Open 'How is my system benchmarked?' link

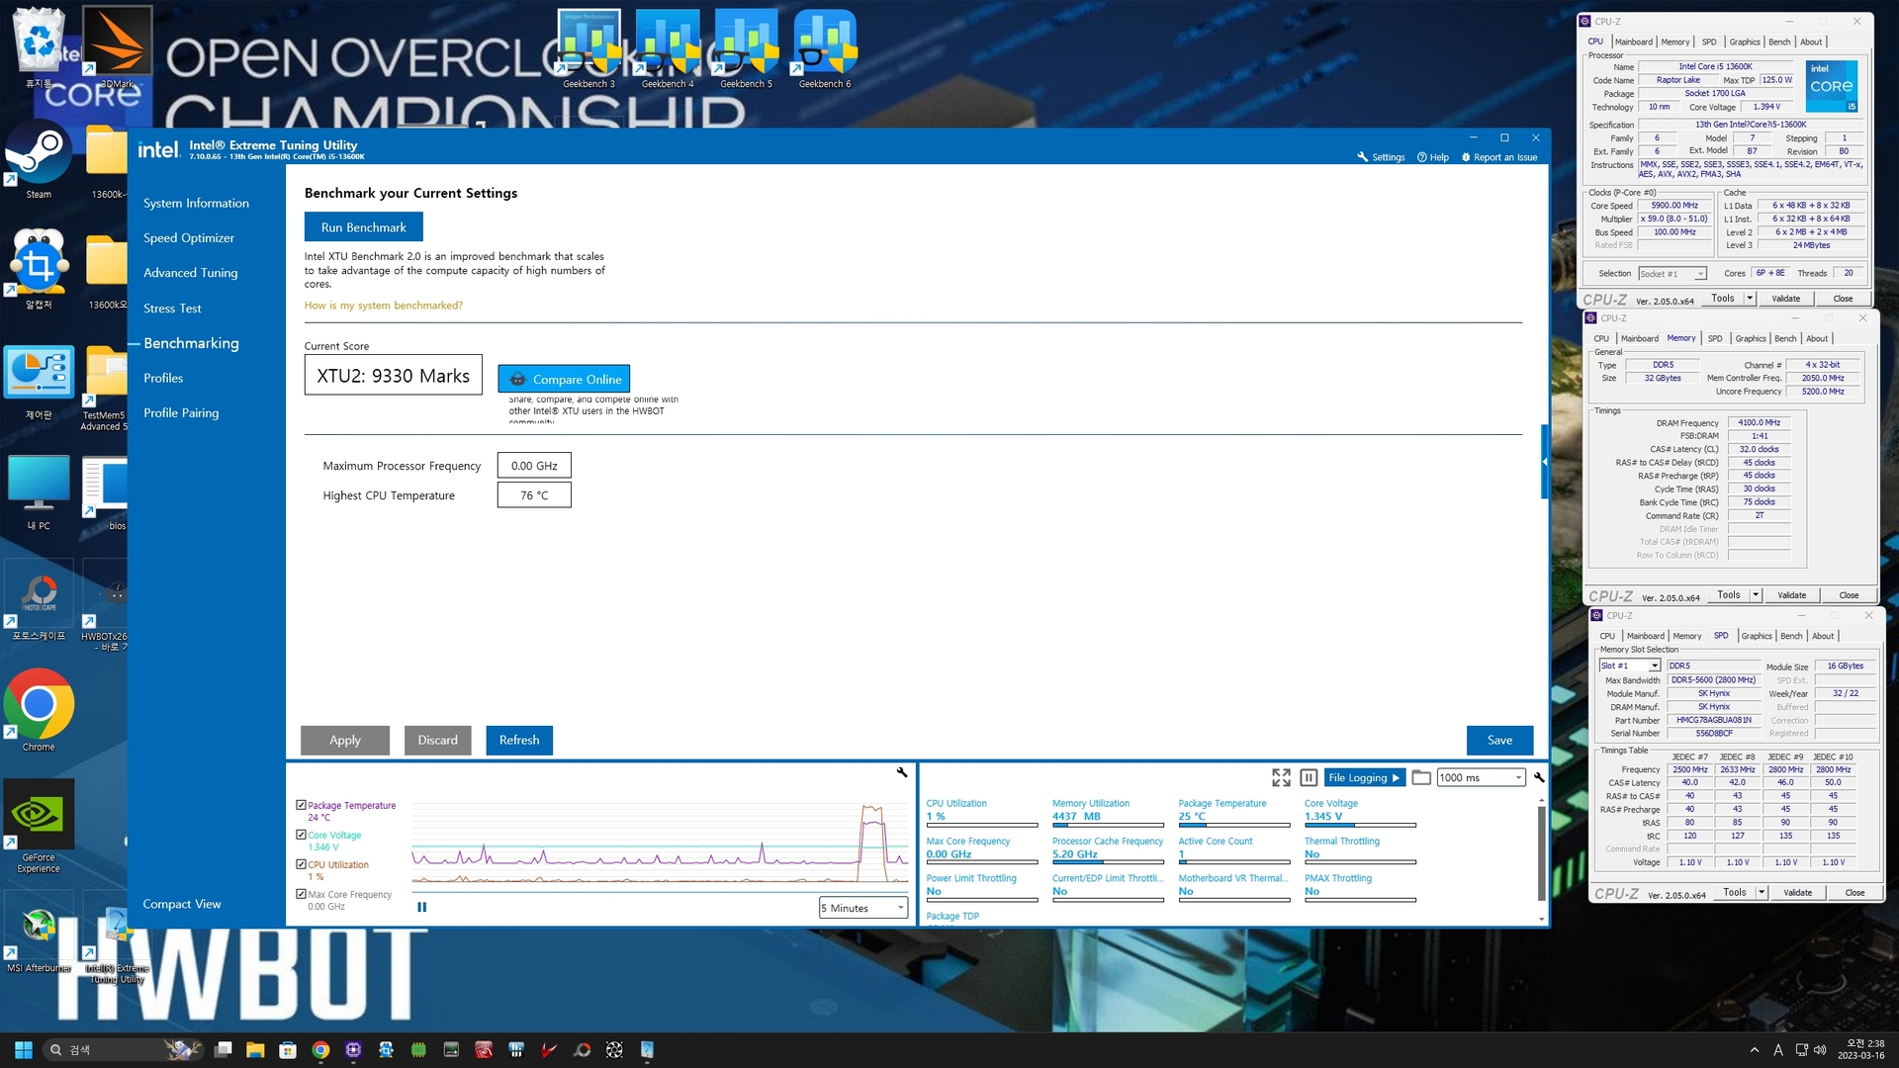(384, 306)
